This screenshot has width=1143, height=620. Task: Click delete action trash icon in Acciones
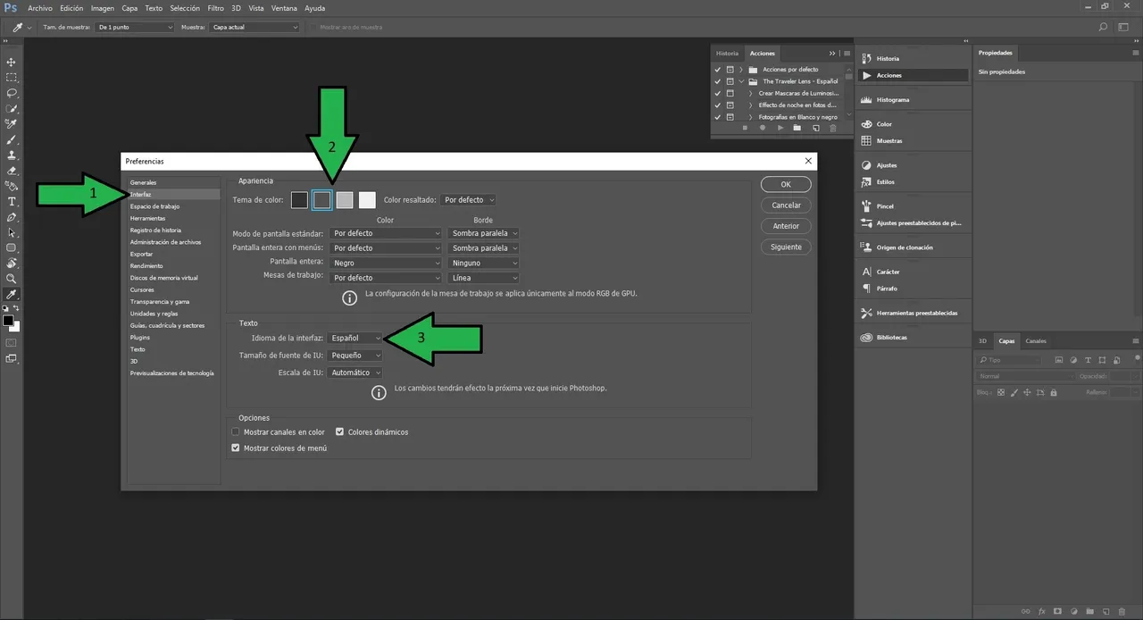(x=833, y=128)
